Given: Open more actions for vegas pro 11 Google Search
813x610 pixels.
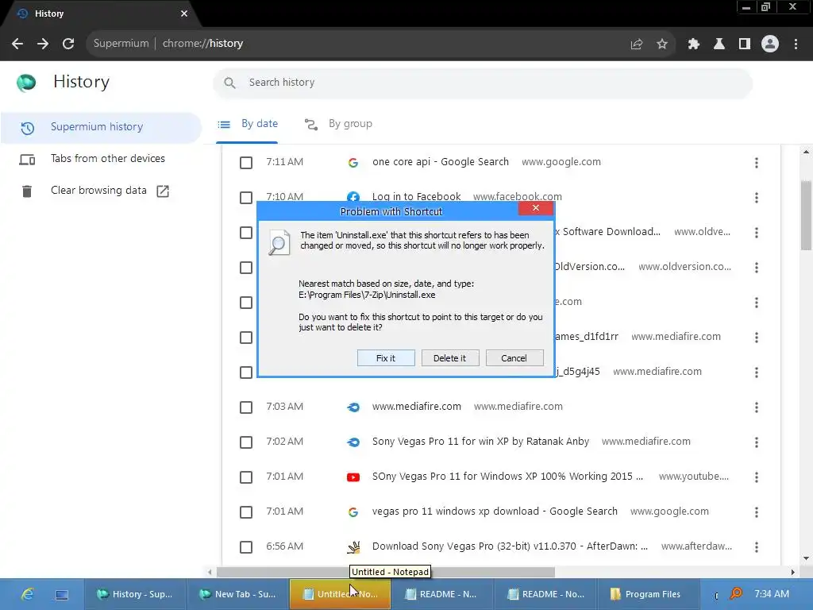Looking at the screenshot, I should click(x=757, y=512).
